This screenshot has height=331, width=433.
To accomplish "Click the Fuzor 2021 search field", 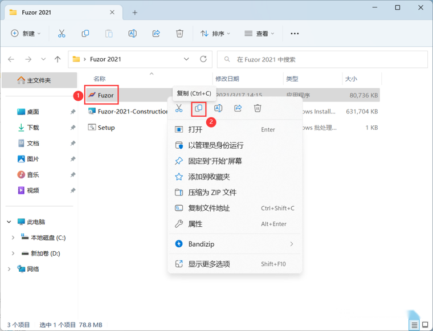I will click(322, 59).
